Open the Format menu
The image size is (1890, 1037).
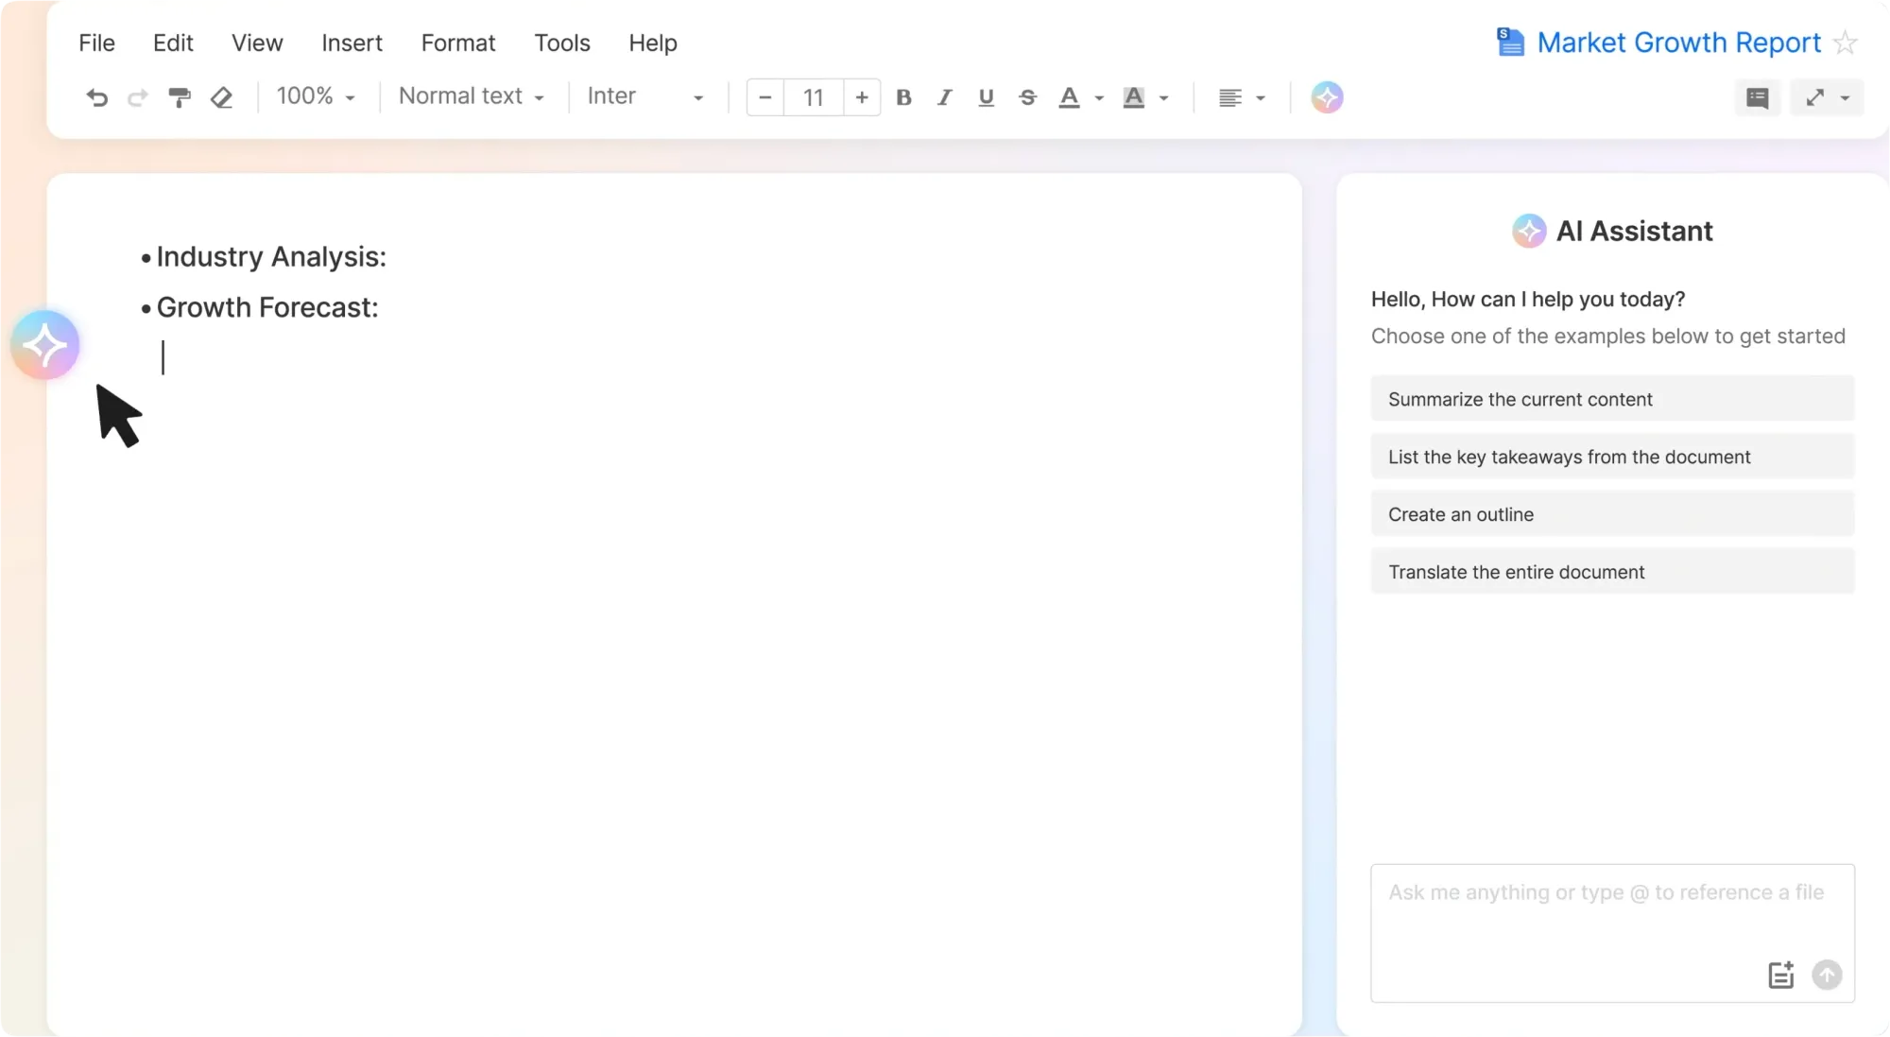(458, 43)
